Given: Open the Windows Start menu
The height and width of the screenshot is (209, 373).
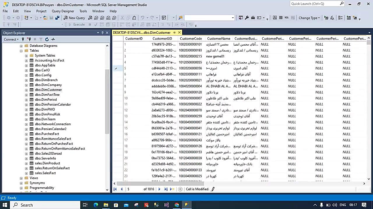Looking at the screenshot, I should [x=5, y=205].
